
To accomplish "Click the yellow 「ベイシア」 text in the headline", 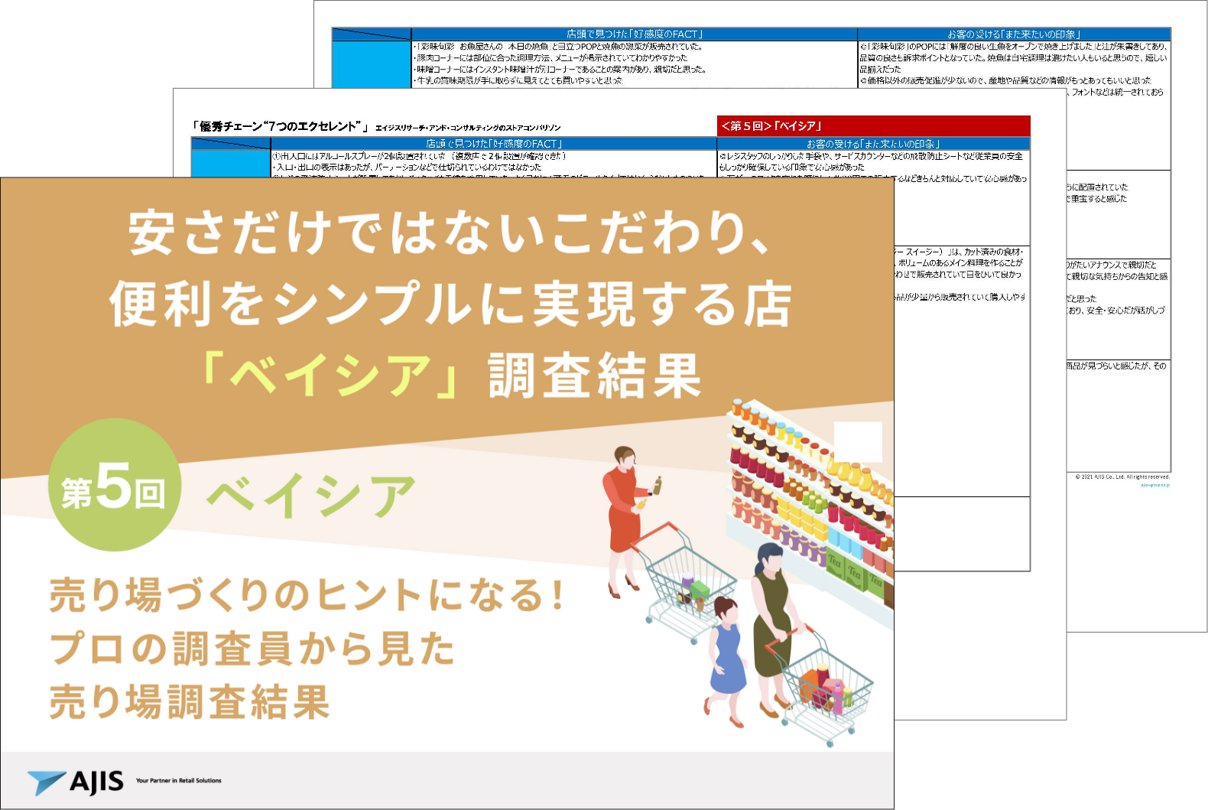I will click(x=330, y=376).
